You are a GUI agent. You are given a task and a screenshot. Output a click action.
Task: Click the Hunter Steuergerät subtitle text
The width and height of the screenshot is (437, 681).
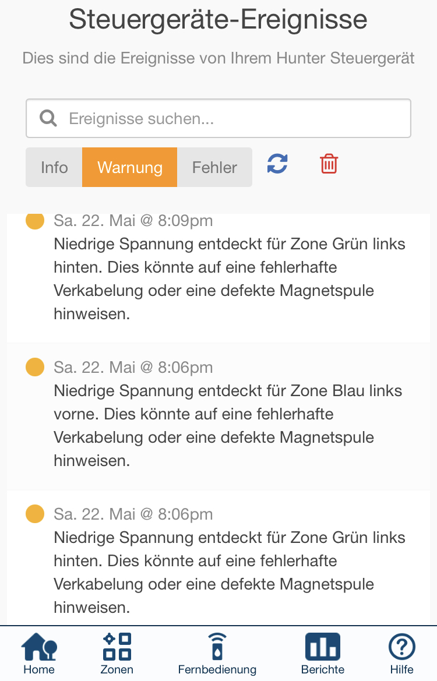[x=218, y=58]
